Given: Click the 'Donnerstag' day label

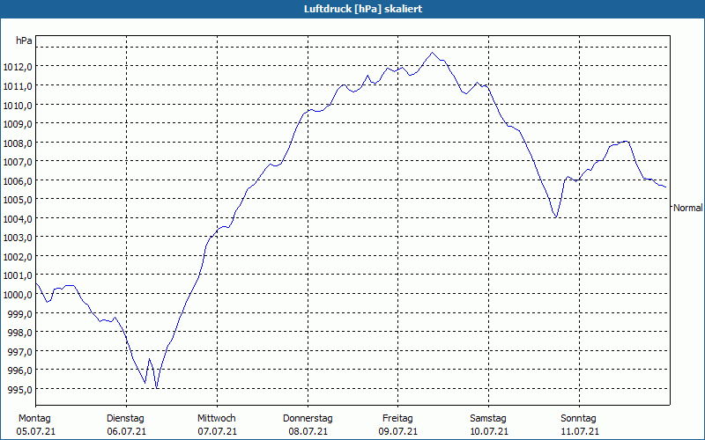Looking at the screenshot, I should 308,419.
